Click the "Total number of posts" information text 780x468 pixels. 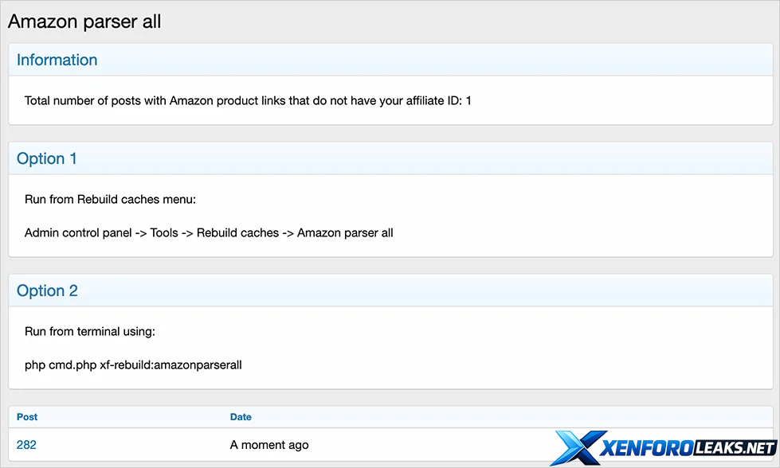pos(248,101)
